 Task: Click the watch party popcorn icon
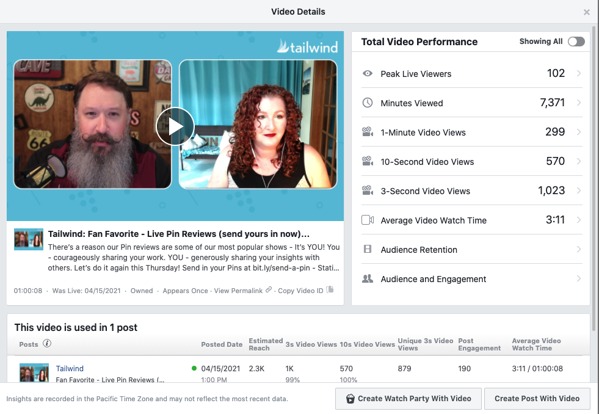[350, 399]
